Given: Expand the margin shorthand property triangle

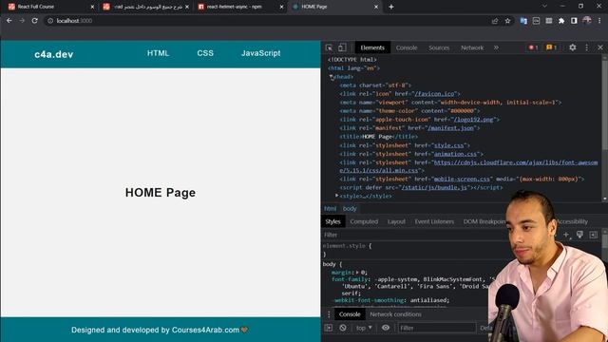Looking at the screenshot, I should pyautogui.click(x=357, y=273).
